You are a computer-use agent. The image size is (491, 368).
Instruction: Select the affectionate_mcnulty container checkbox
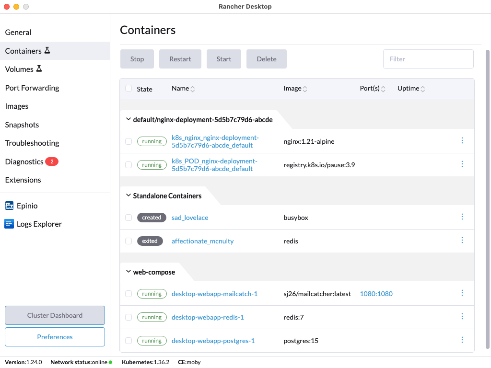pos(129,241)
